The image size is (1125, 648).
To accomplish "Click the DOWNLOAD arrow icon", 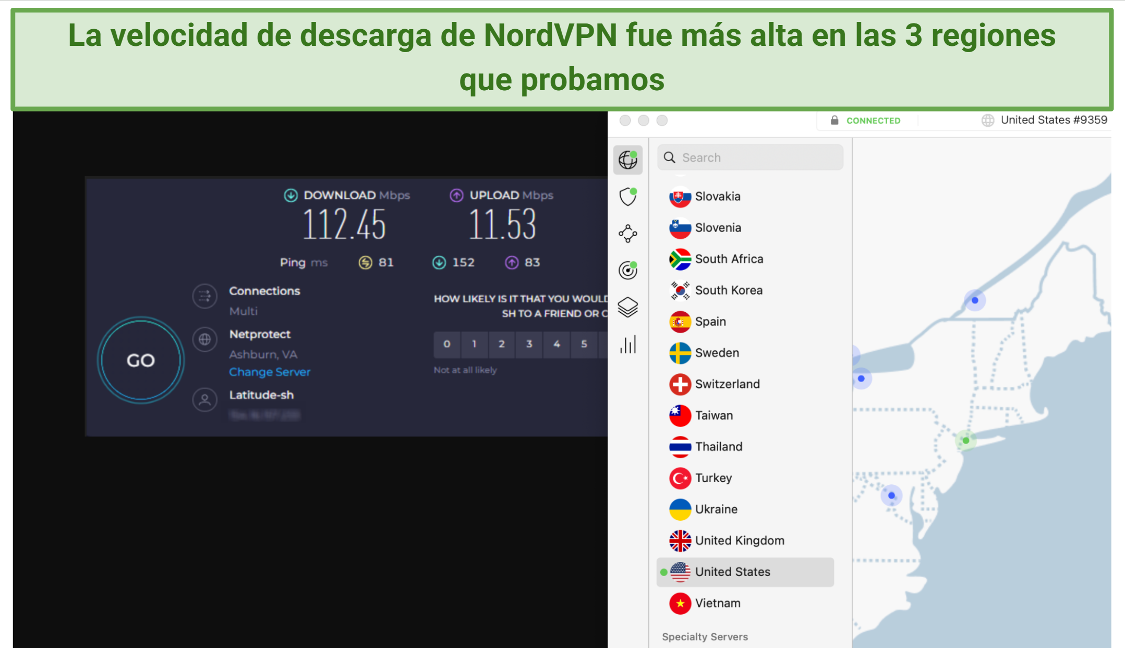I will point(291,195).
